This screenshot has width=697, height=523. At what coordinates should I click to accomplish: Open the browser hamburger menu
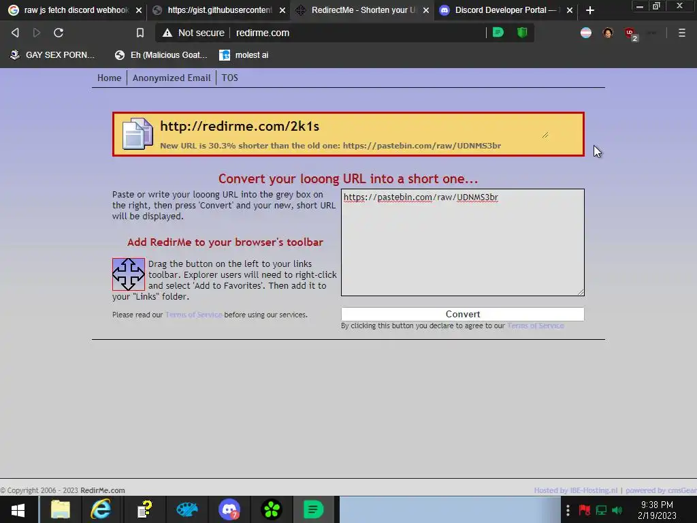tap(682, 33)
